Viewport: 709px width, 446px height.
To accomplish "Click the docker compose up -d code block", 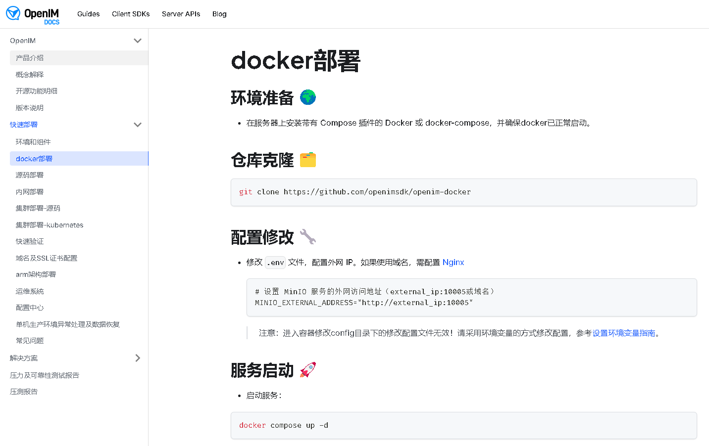I will 464,425.
